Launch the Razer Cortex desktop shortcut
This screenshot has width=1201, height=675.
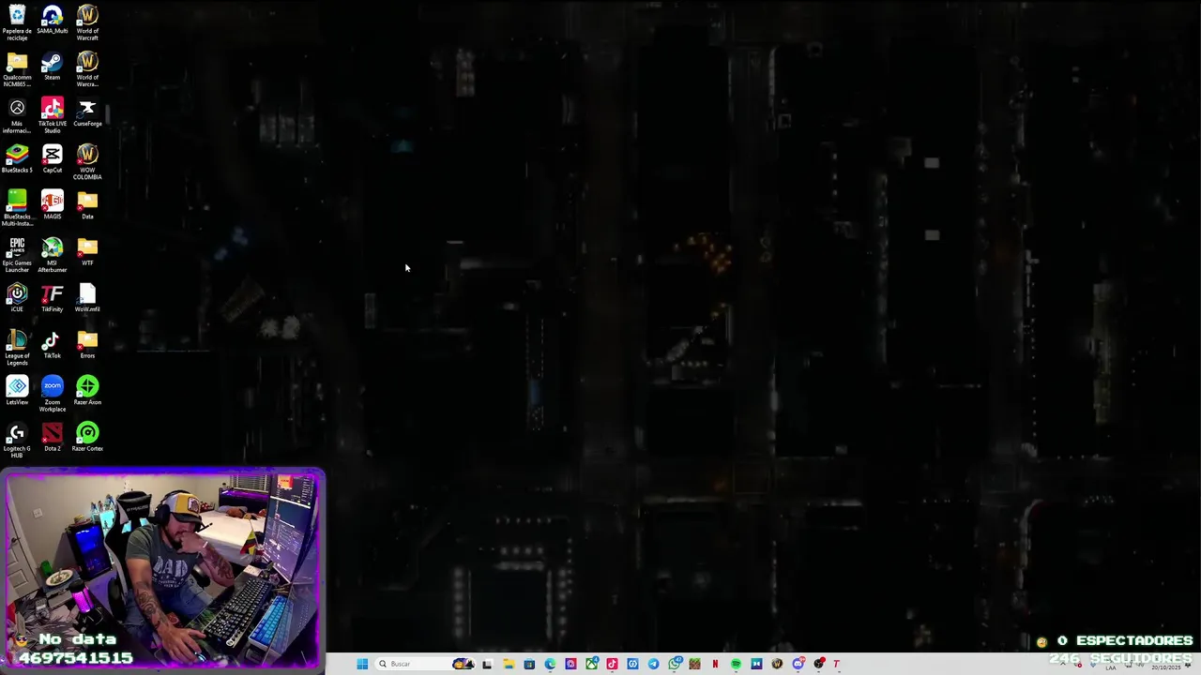coord(87,437)
